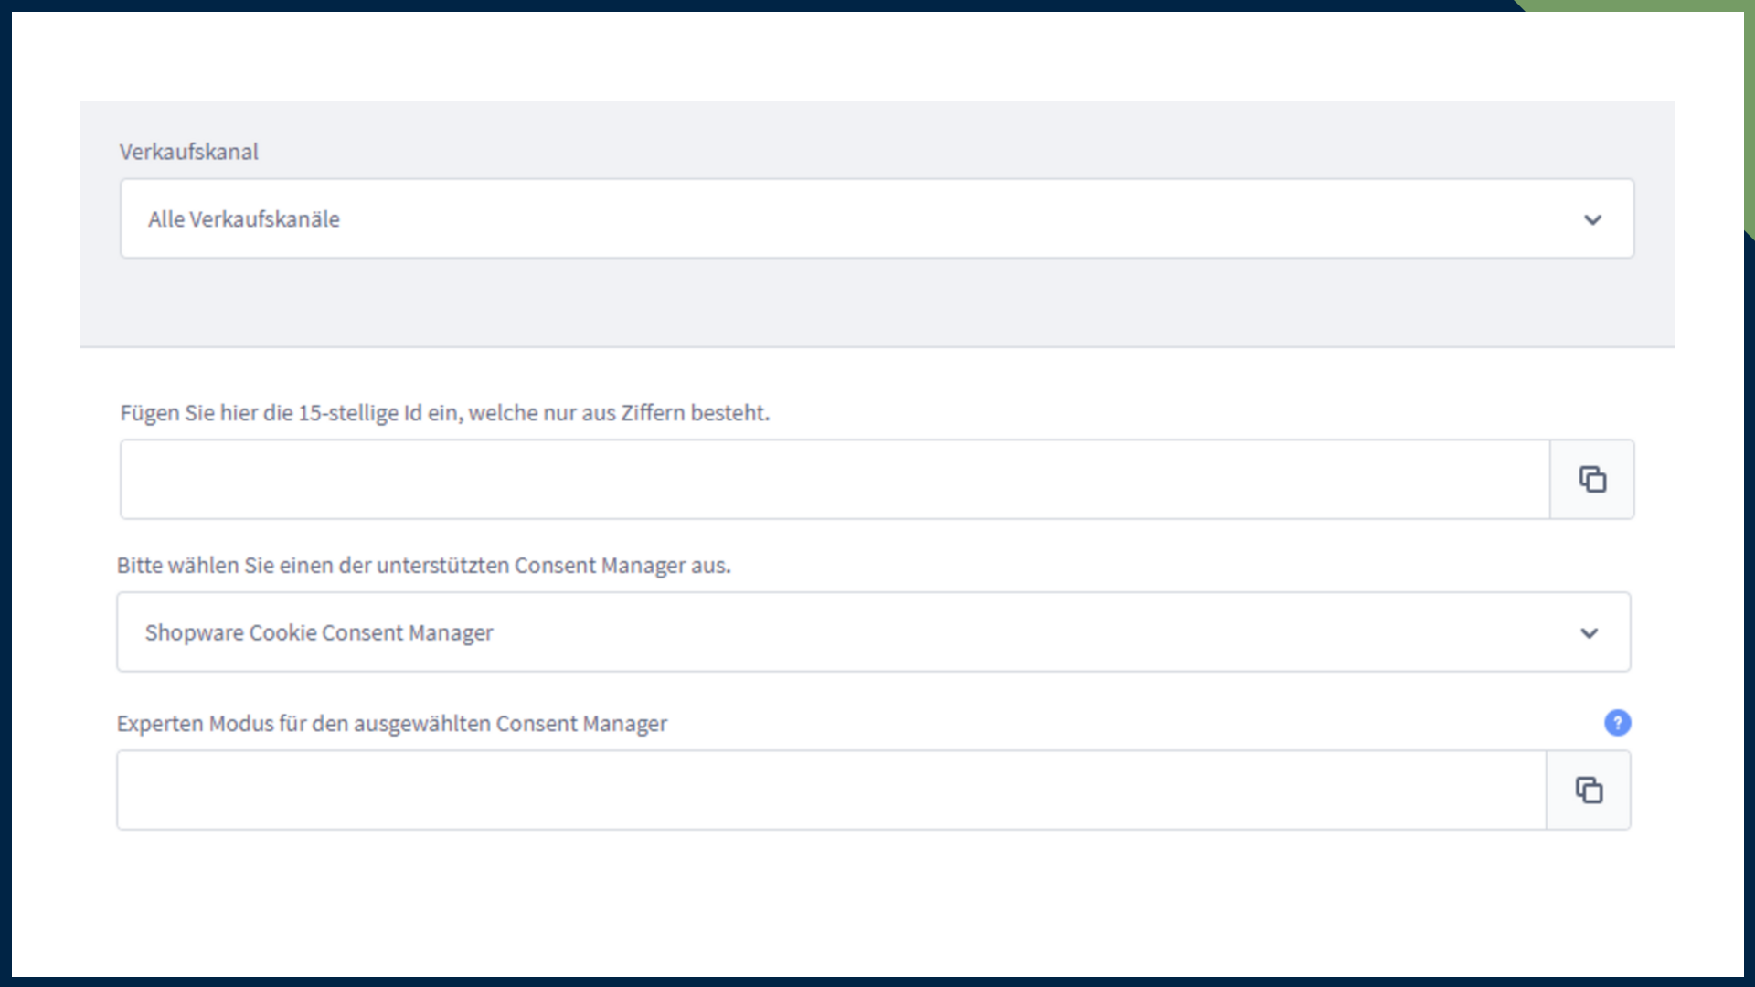
Task: Copy the 15-stellige Id field value
Action: click(1591, 479)
